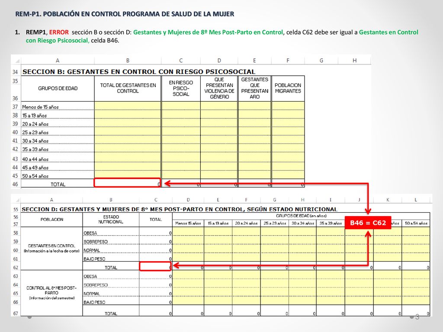Click the '50 a 54 años' label in row 45
The height and width of the screenshot is (332, 443).
coord(35,176)
